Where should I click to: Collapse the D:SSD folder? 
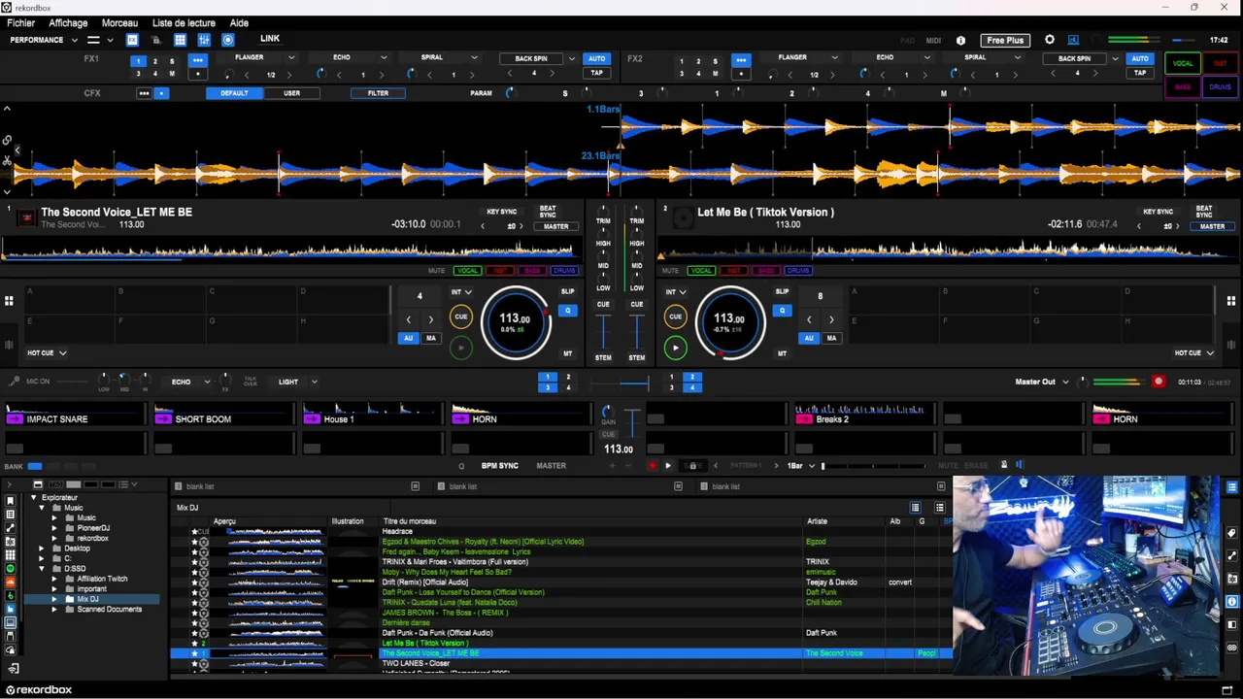44,569
